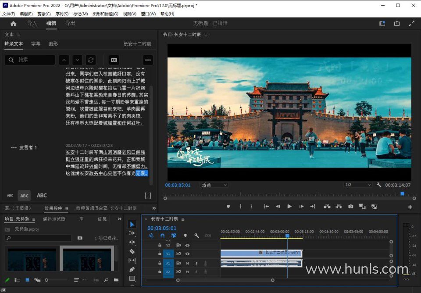Open the 序列(S) menu
This screenshot has height=293, width=421.
click(62, 14)
